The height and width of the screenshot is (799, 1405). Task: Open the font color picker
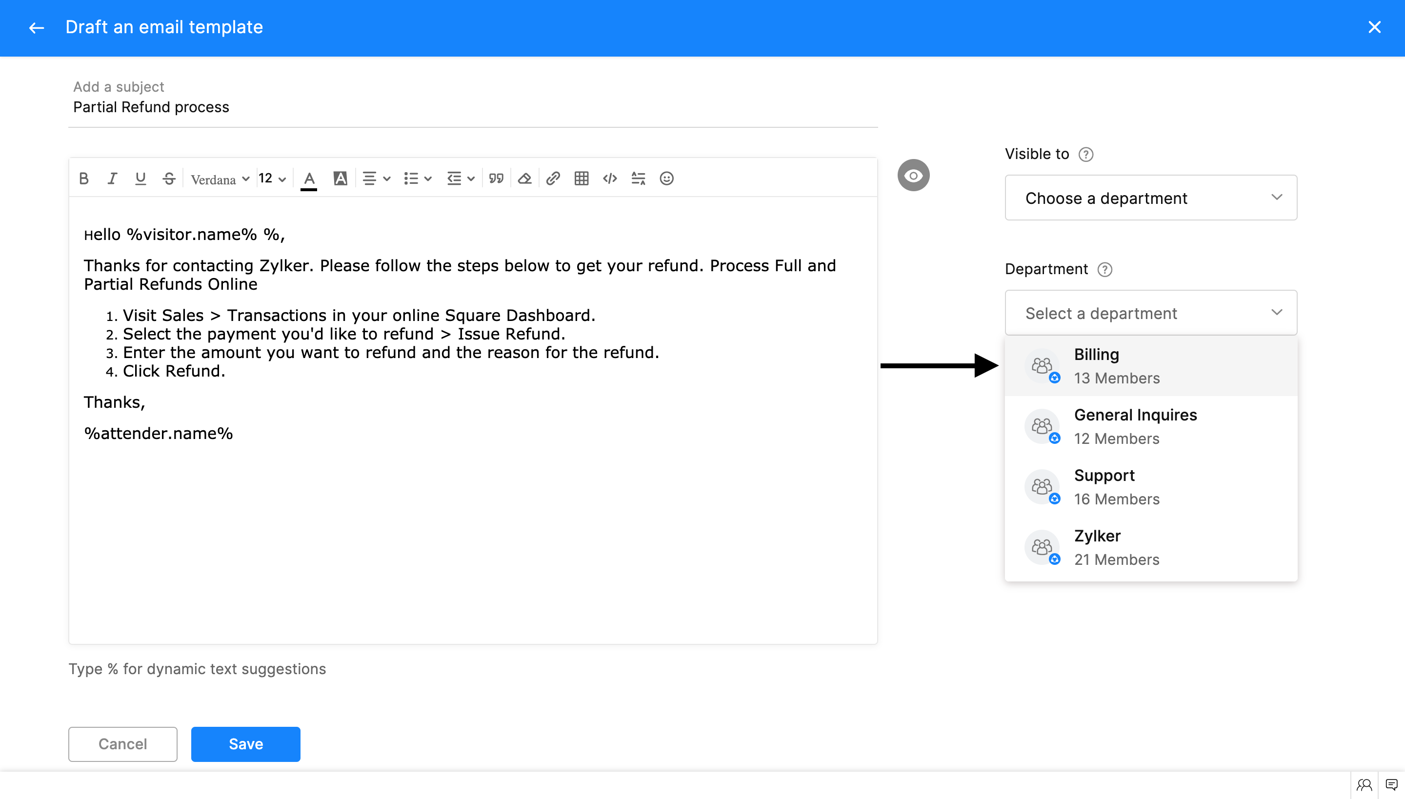point(309,179)
